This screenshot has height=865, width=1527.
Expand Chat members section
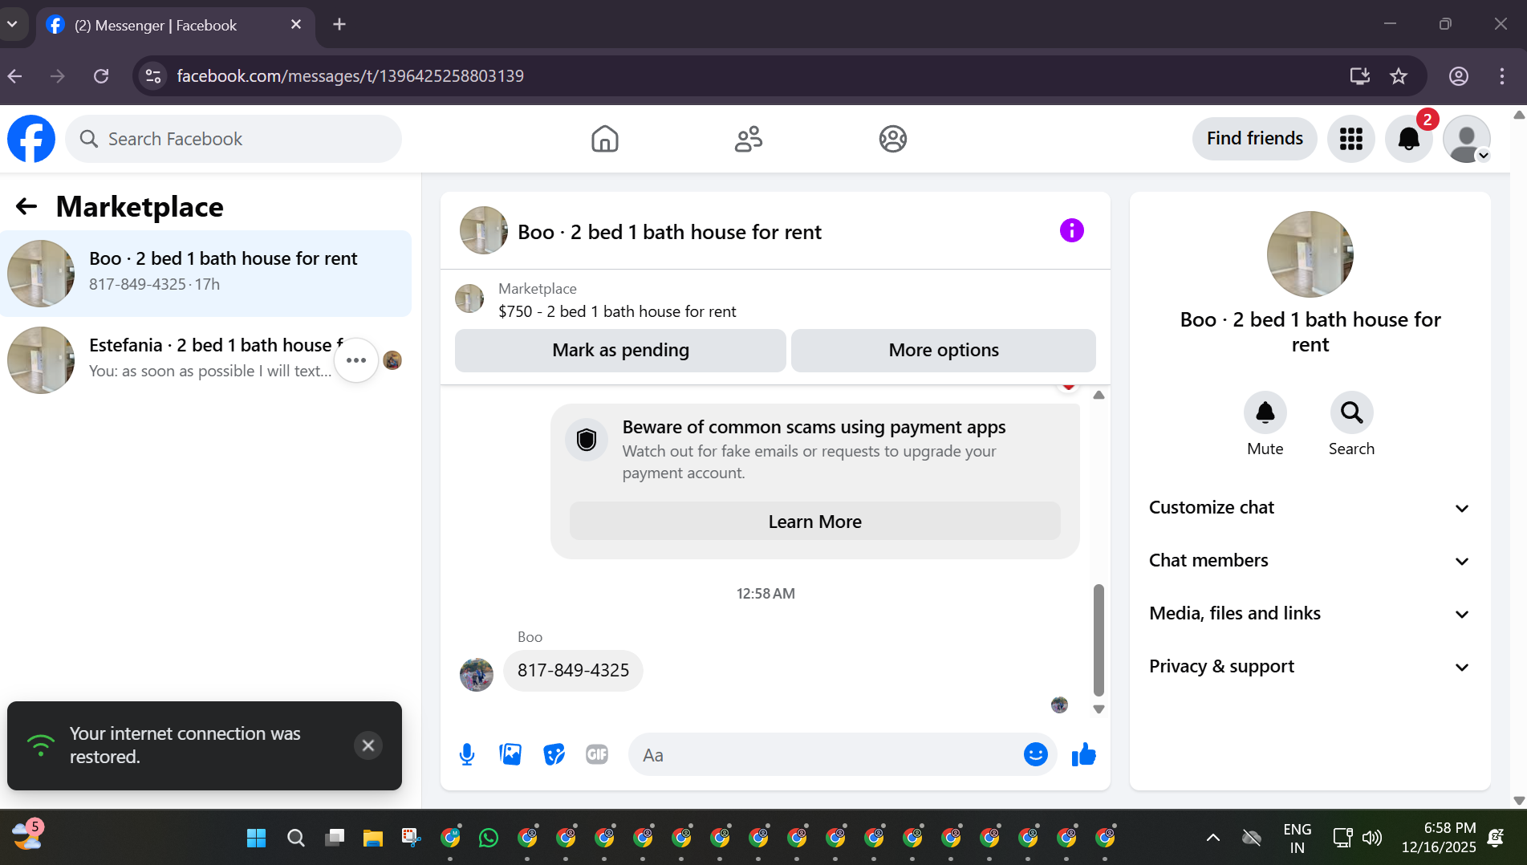coord(1310,561)
